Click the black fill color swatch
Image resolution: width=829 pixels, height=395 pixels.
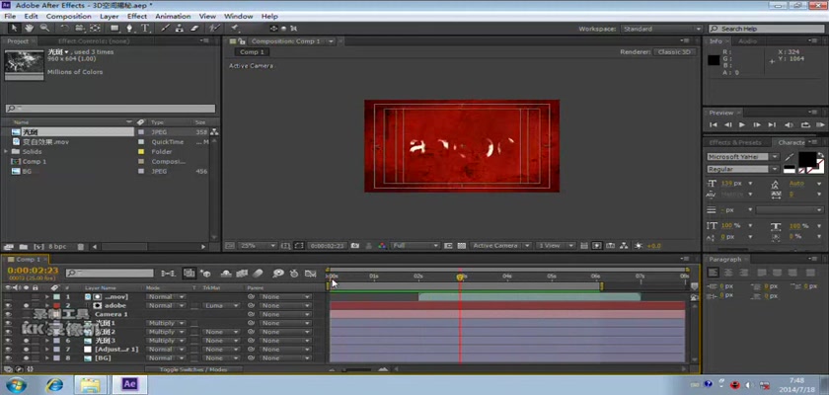(806, 158)
